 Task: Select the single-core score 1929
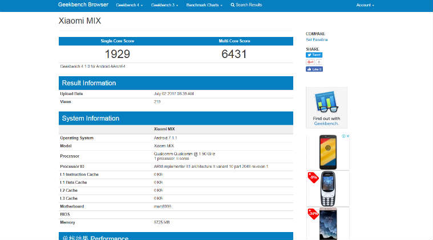pyautogui.click(x=118, y=54)
